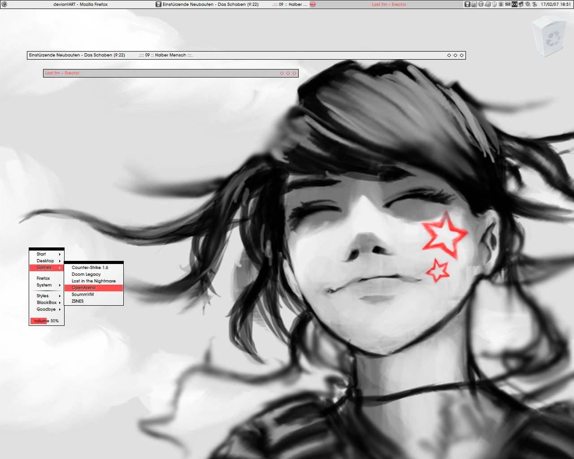Launch Doom Legacy
This screenshot has width=574, height=459.
click(94, 274)
